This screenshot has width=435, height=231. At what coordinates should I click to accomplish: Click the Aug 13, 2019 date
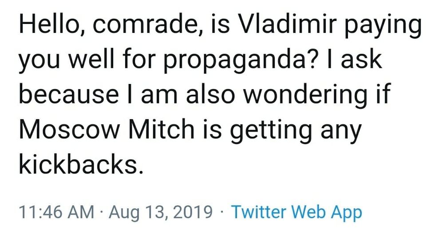[160, 212]
